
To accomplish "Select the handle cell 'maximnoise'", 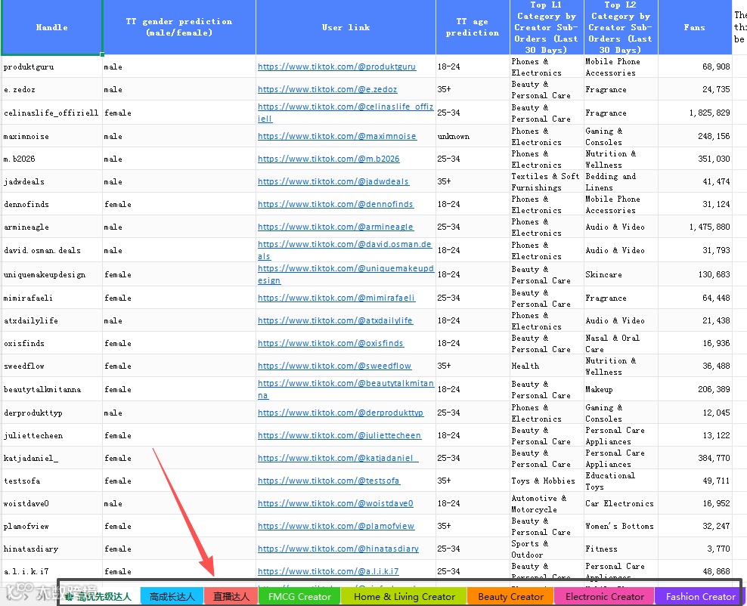I will click(52, 136).
